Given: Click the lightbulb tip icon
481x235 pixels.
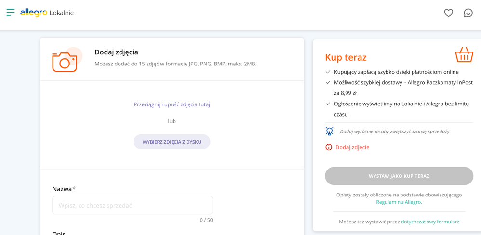Looking at the screenshot, I should (329, 131).
